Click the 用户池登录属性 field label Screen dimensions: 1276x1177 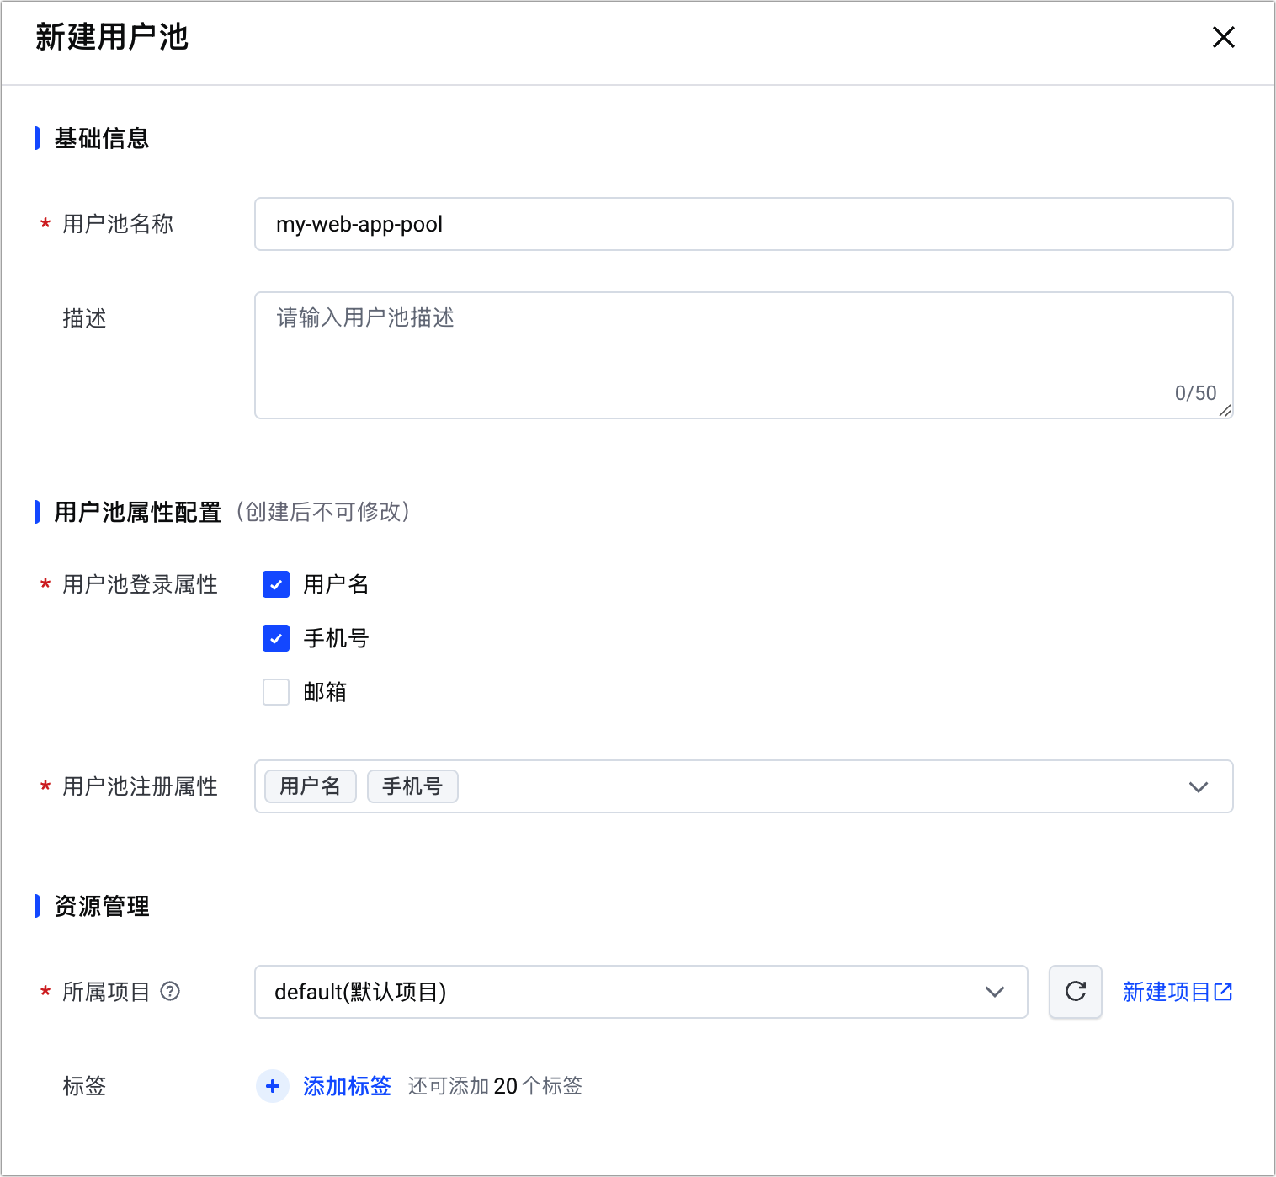pos(141,584)
